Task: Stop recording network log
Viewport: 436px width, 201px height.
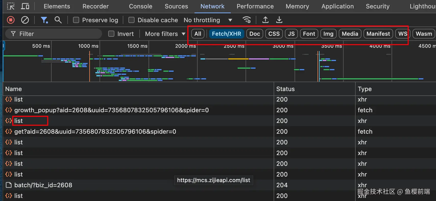Action: click(x=11, y=20)
